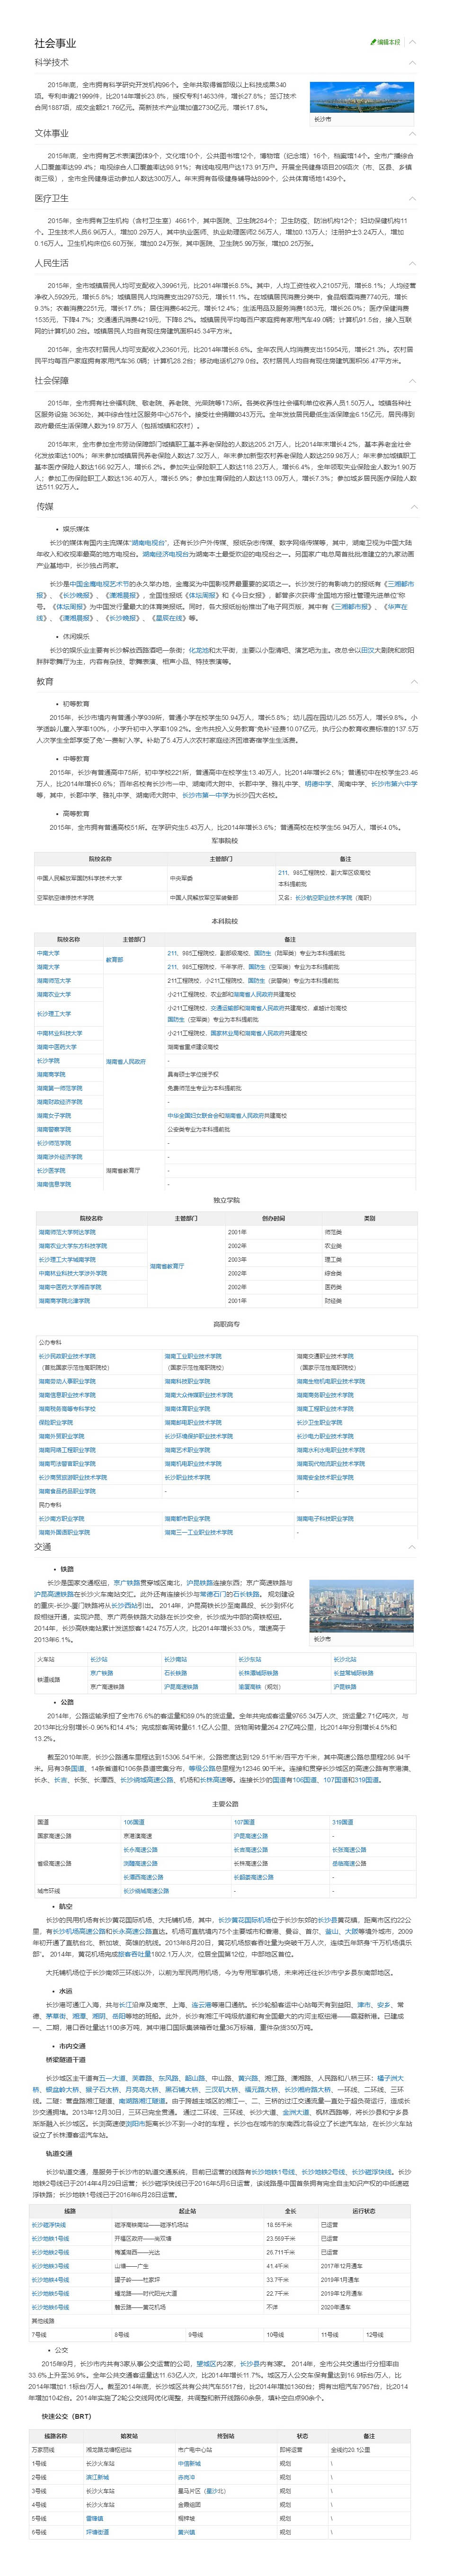The height and width of the screenshot is (2576, 453).
Task: Collapse the 医疗卫生 subsection chevron
Action: (x=412, y=198)
